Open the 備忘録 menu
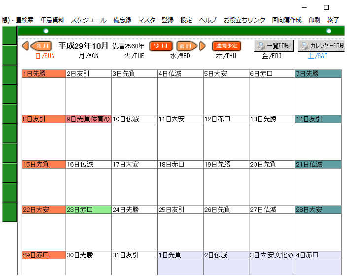The width and height of the screenshot is (347, 276). tap(122, 20)
